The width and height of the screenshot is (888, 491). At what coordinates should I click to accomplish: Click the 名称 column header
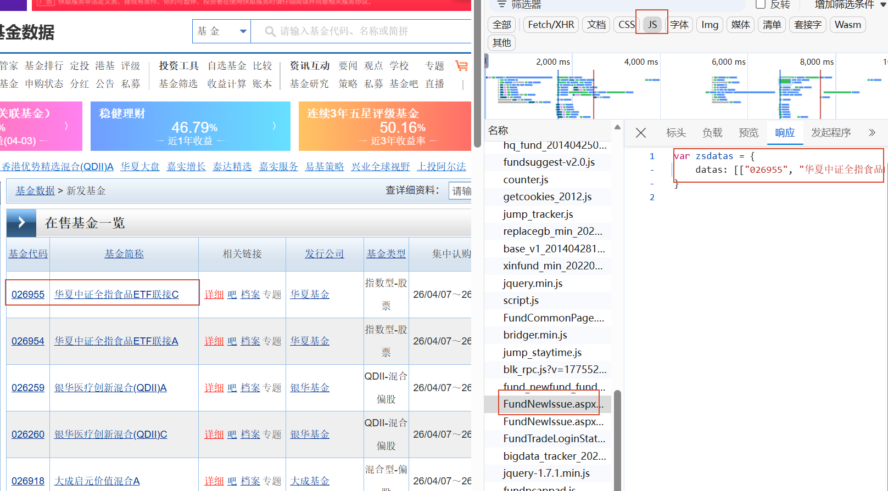pos(498,130)
